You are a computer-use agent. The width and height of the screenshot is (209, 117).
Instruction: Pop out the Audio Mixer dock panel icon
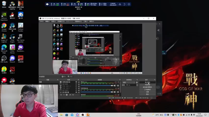[x=120, y=80]
